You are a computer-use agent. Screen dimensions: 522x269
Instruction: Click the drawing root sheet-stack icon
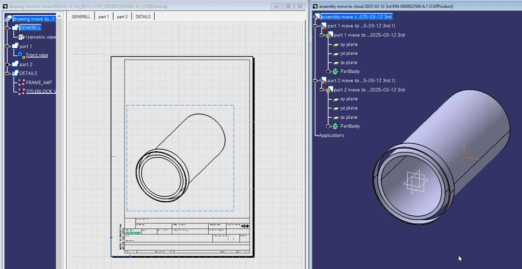[8, 19]
